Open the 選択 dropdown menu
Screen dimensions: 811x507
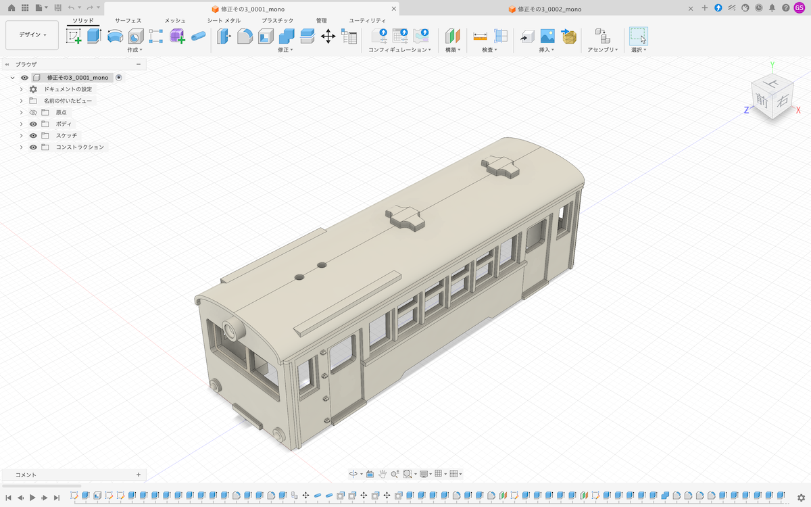[x=639, y=50]
